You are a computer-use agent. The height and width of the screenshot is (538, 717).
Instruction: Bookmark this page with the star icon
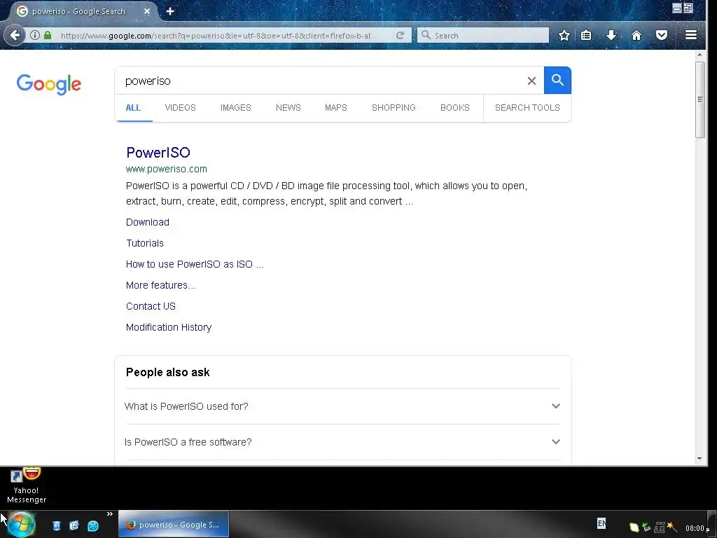pos(564,35)
